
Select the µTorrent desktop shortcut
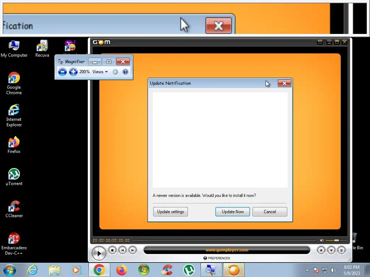[x=14, y=177]
